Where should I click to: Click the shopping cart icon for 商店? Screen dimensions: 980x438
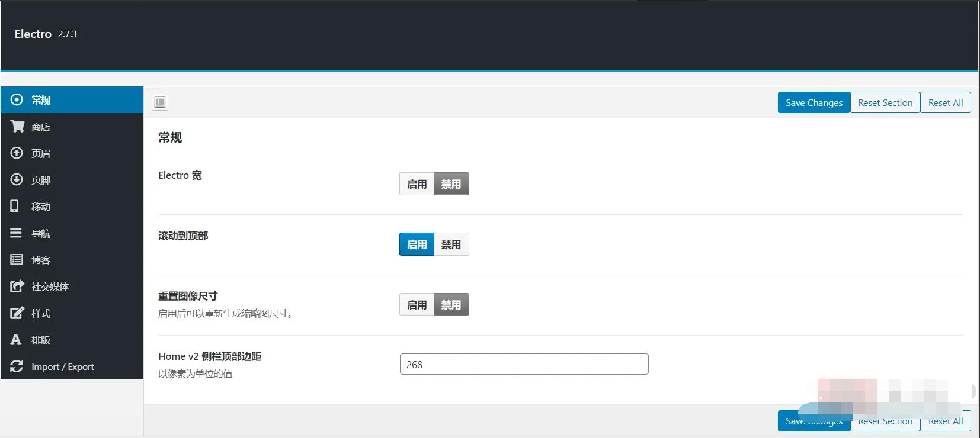(x=17, y=126)
